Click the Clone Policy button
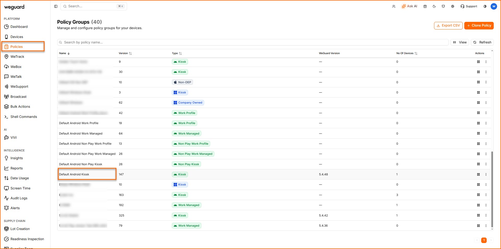Image resolution: width=501 pixels, height=249 pixels. (479, 25)
